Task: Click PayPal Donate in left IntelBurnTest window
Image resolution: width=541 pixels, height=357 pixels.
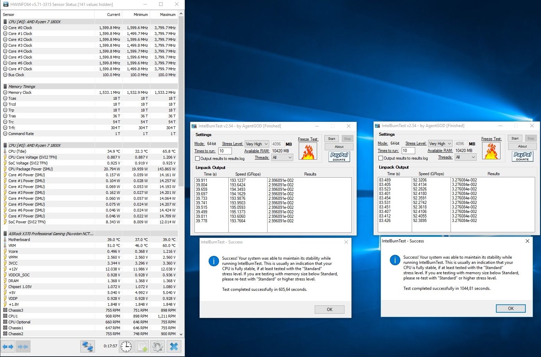Action: tap(339, 157)
